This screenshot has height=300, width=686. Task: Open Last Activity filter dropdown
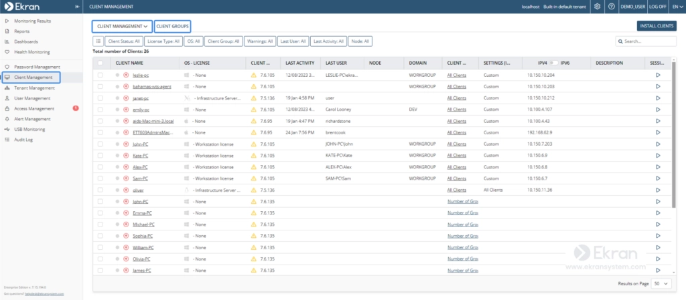tap(328, 41)
